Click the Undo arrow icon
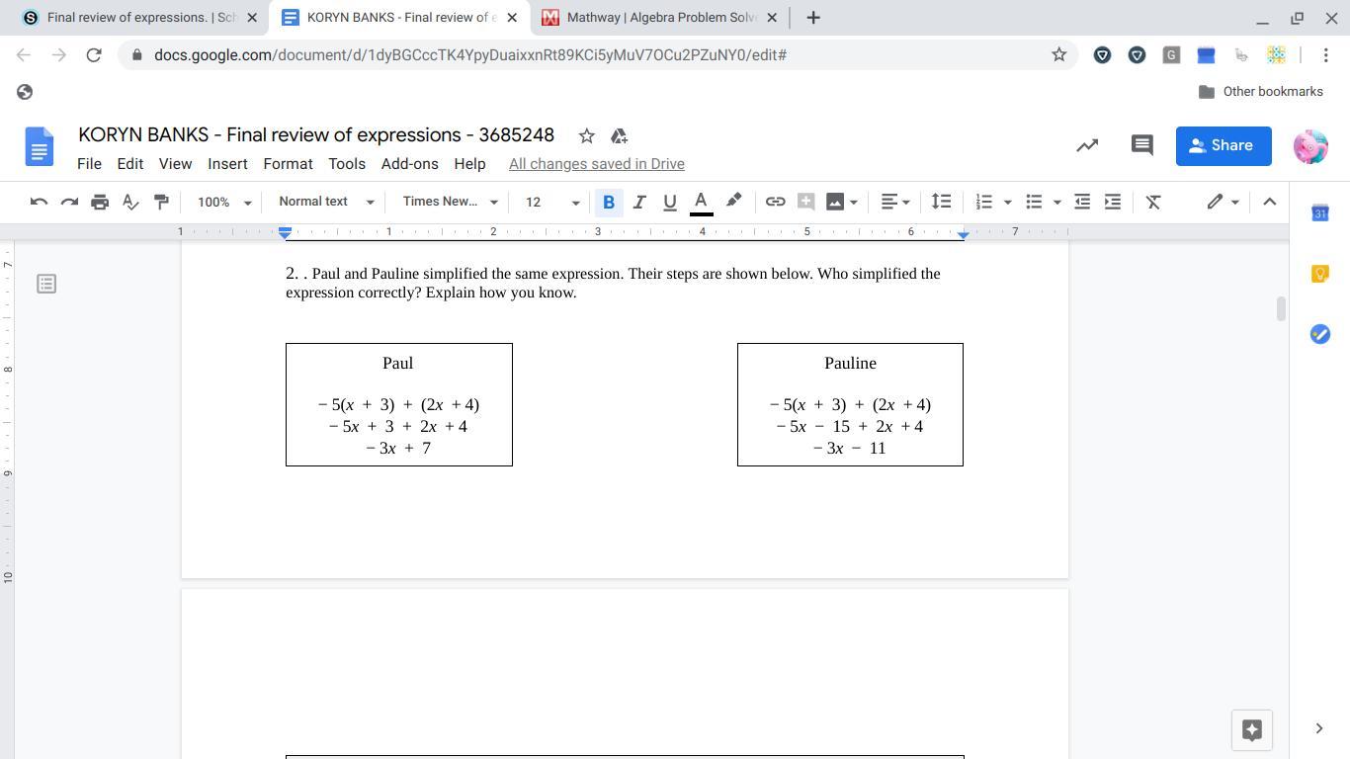 pos(39,202)
